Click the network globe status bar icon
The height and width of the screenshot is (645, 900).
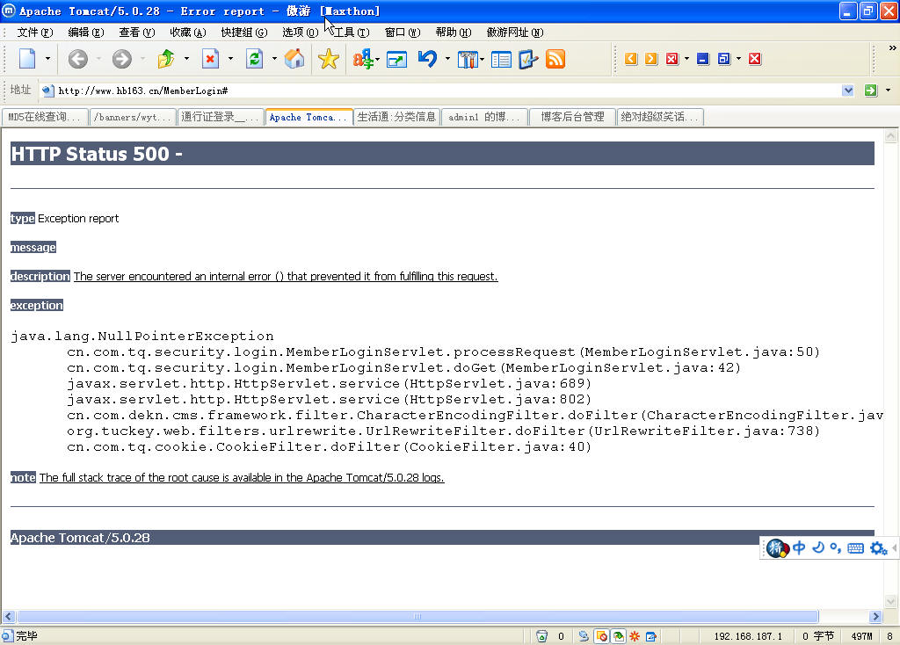pos(584,636)
